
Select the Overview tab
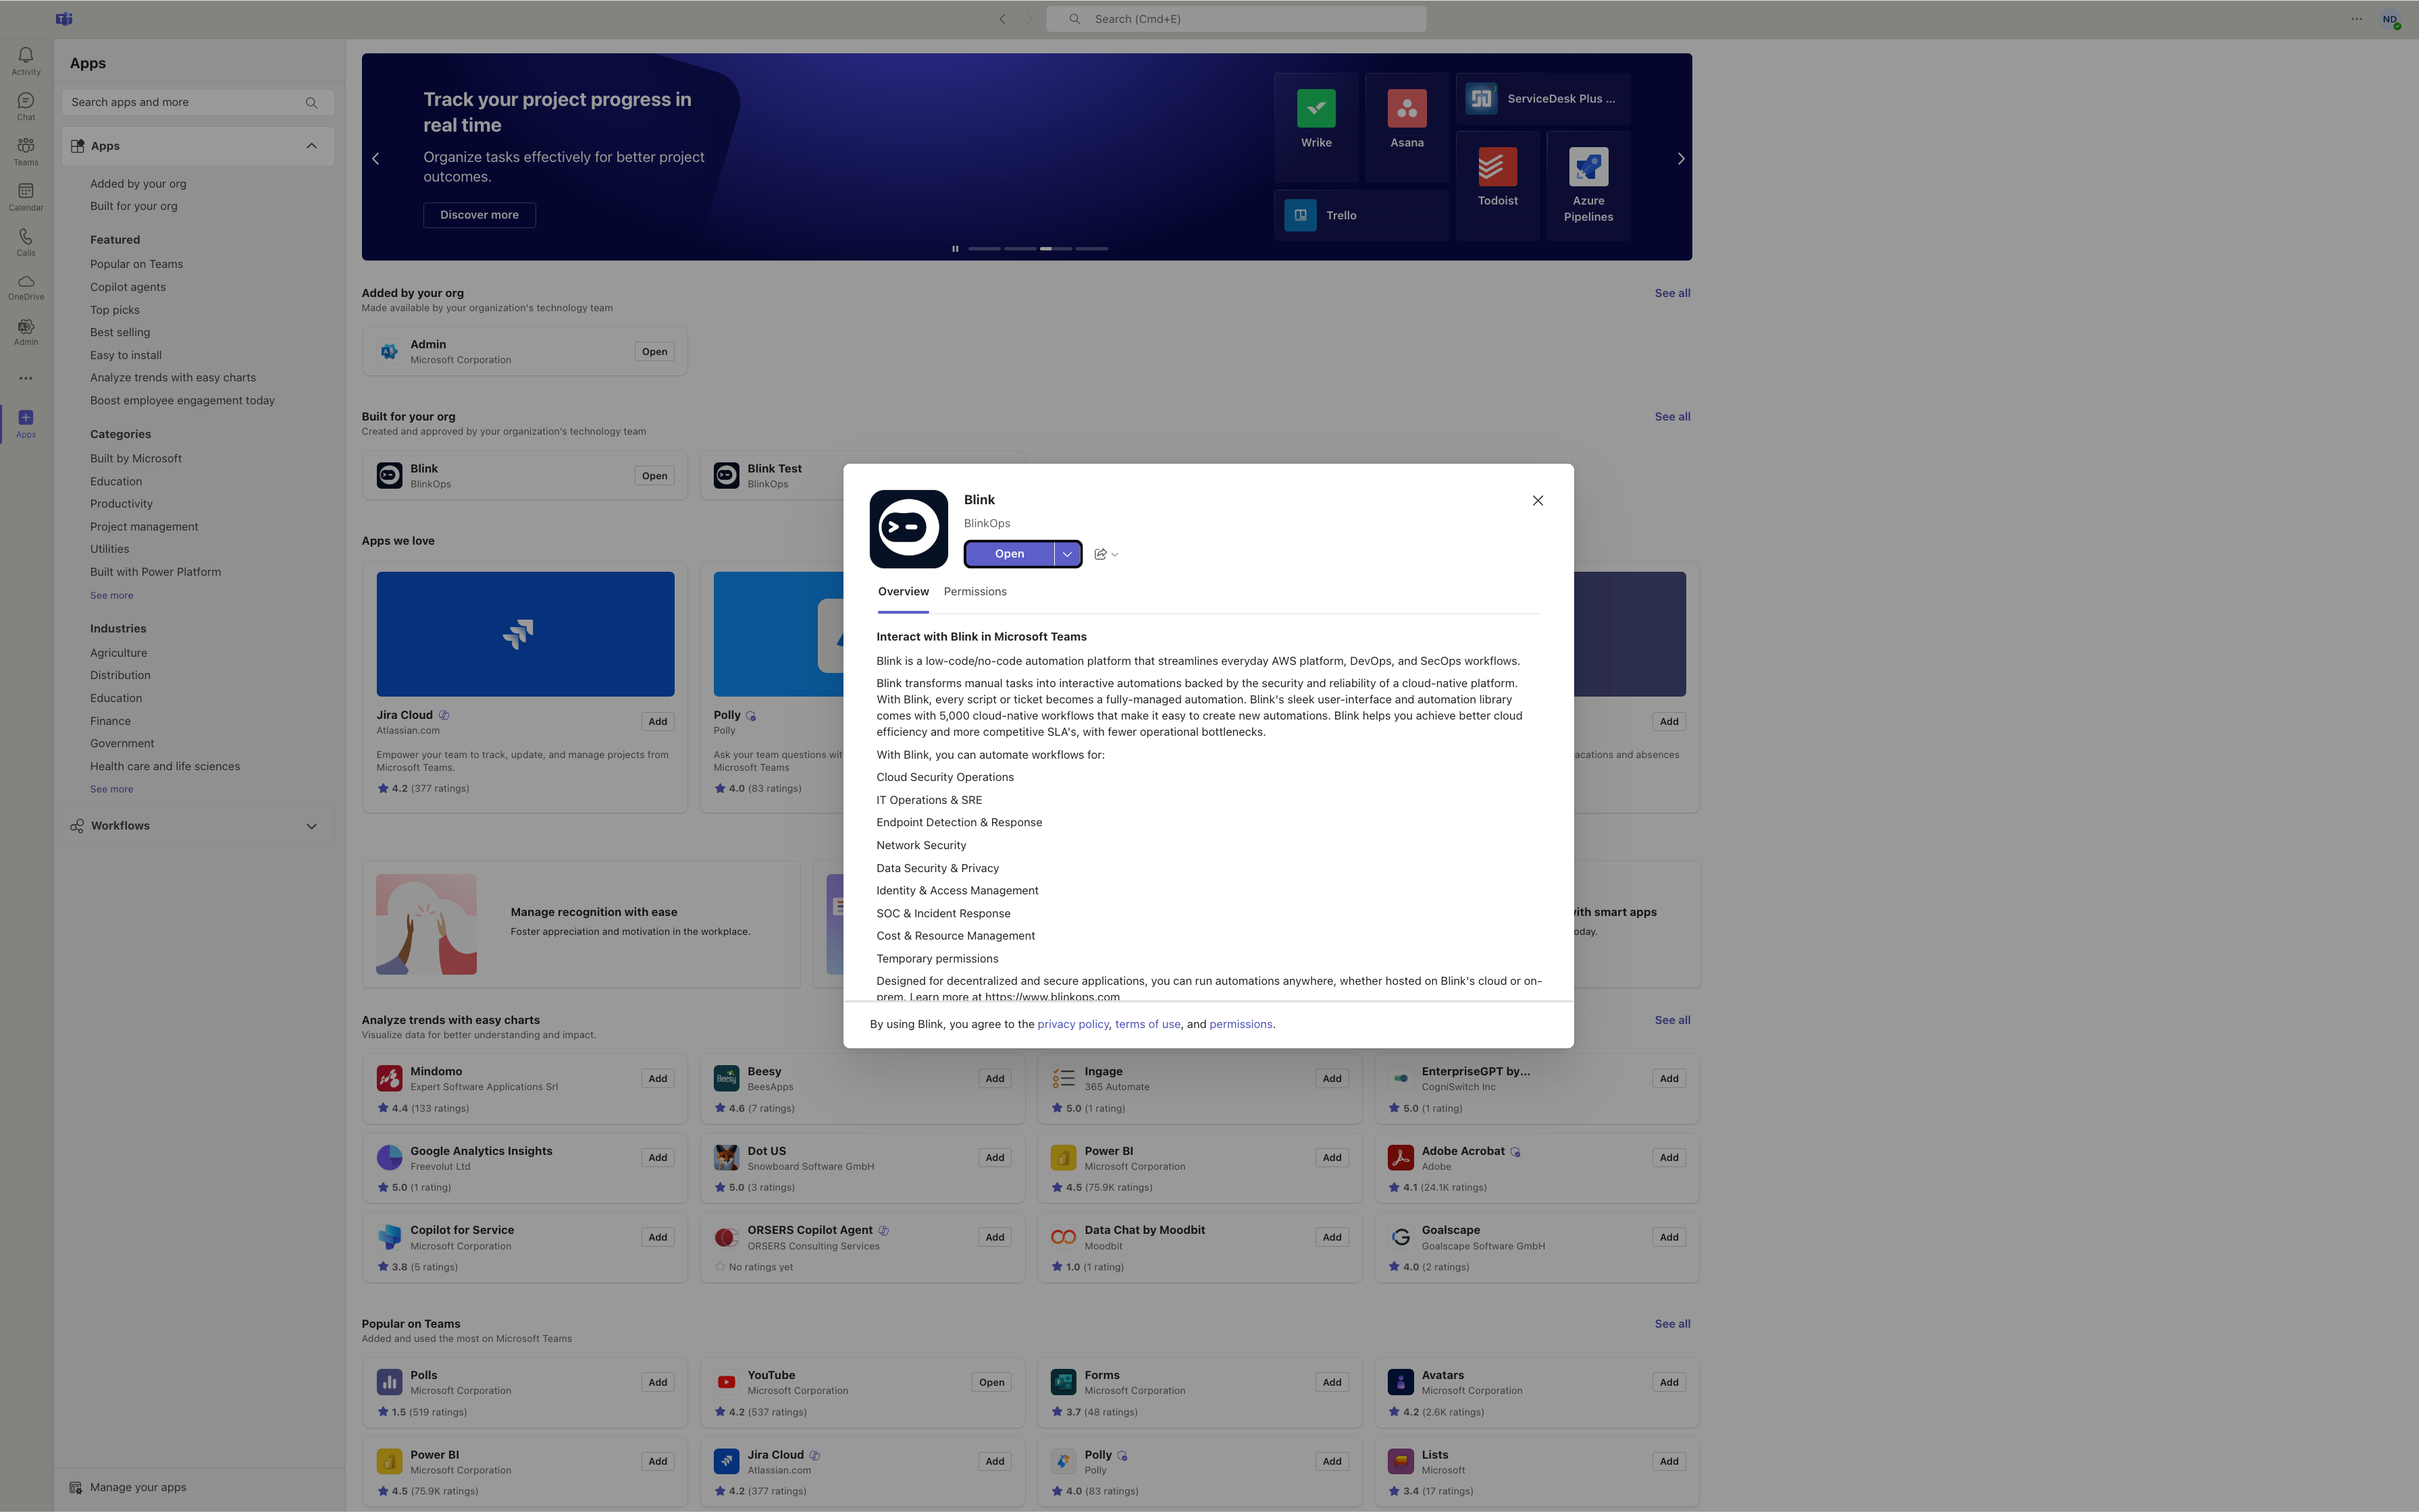(x=904, y=592)
